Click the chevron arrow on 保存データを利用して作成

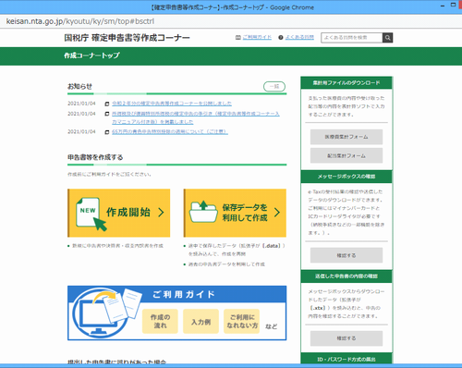[x=277, y=213]
